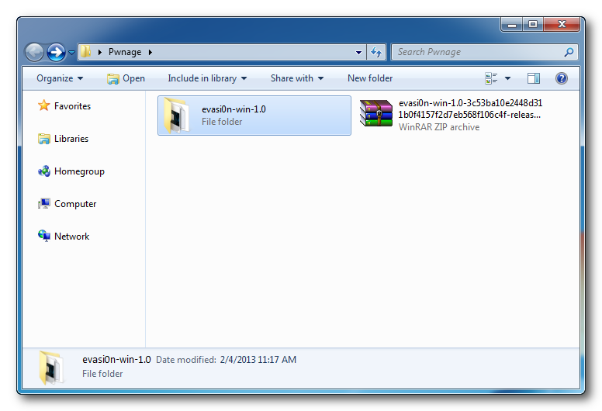Image resolution: width=602 pixels, height=411 pixels.
Task: Open the recent pages dropdown arrow
Action: (x=72, y=52)
